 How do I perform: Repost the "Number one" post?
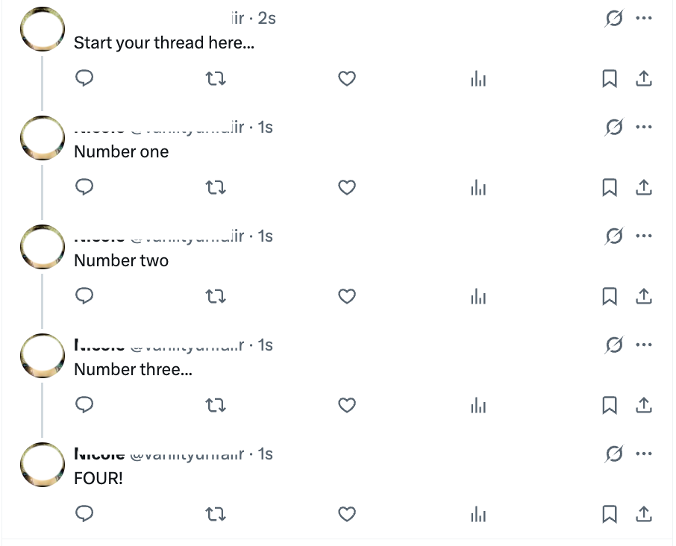pos(215,187)
